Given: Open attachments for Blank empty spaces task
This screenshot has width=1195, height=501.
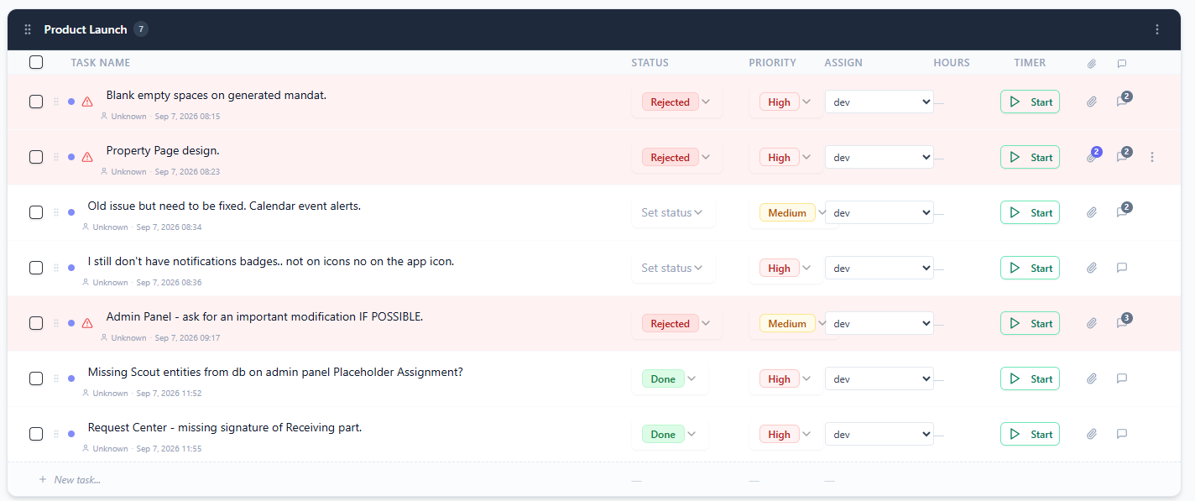Looking at the screenshot, I should click(1092, 102).
